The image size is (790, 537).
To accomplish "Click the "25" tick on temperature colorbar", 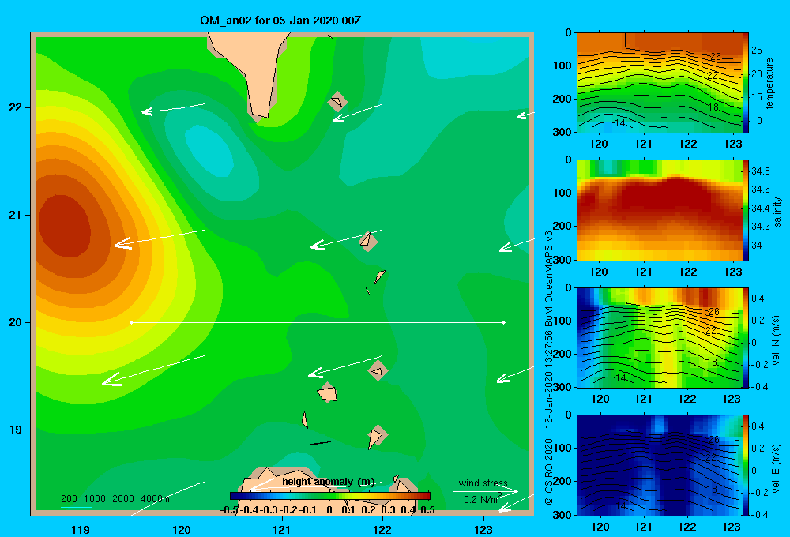I will 757,51.
